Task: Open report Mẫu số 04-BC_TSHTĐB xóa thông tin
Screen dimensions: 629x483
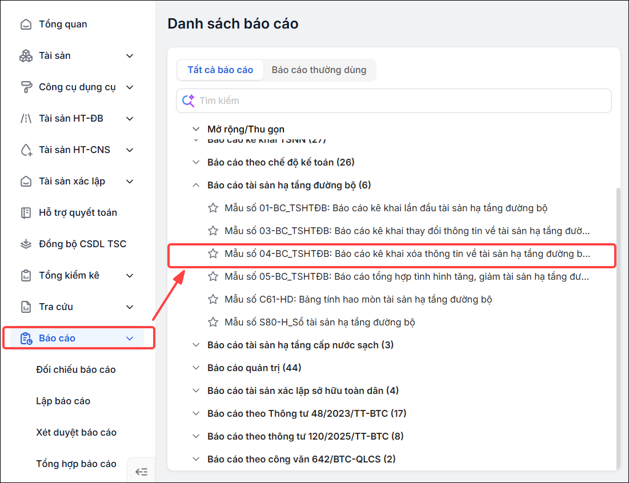Action: (x=407, y=253)
